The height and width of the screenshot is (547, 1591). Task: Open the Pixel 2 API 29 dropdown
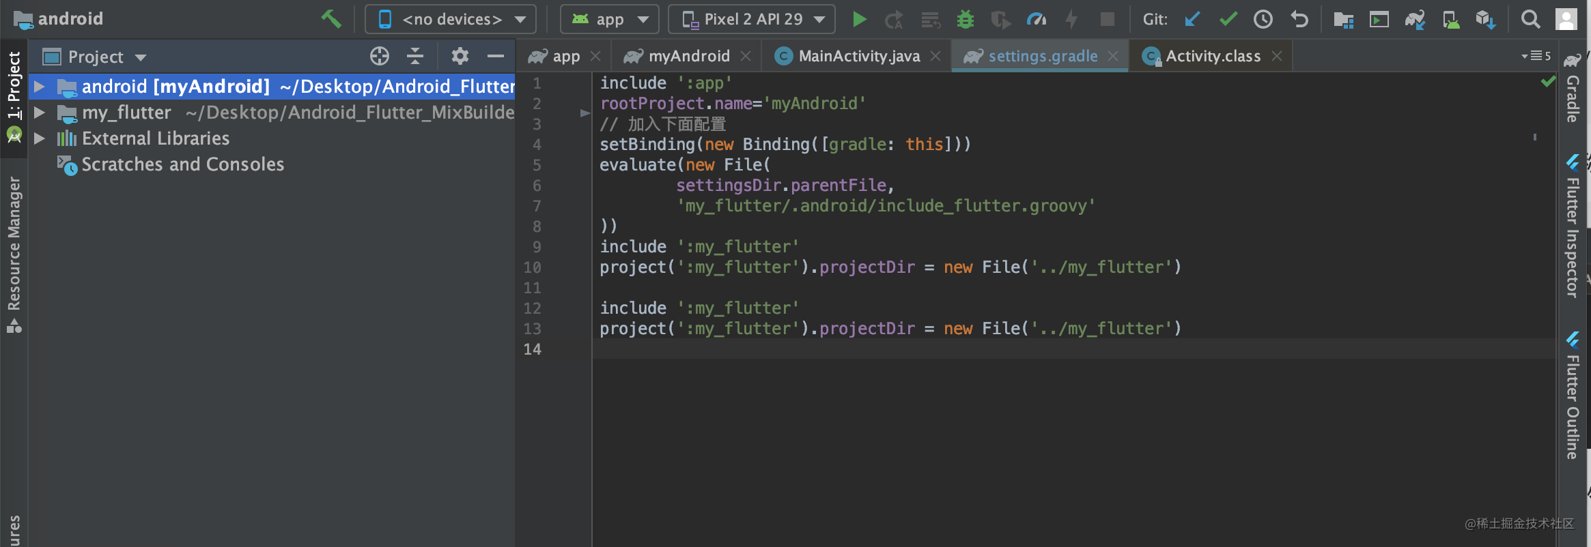[752, 19]
